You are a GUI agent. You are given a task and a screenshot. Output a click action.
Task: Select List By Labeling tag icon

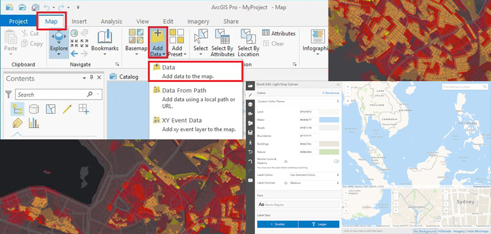tap(17, 123)
